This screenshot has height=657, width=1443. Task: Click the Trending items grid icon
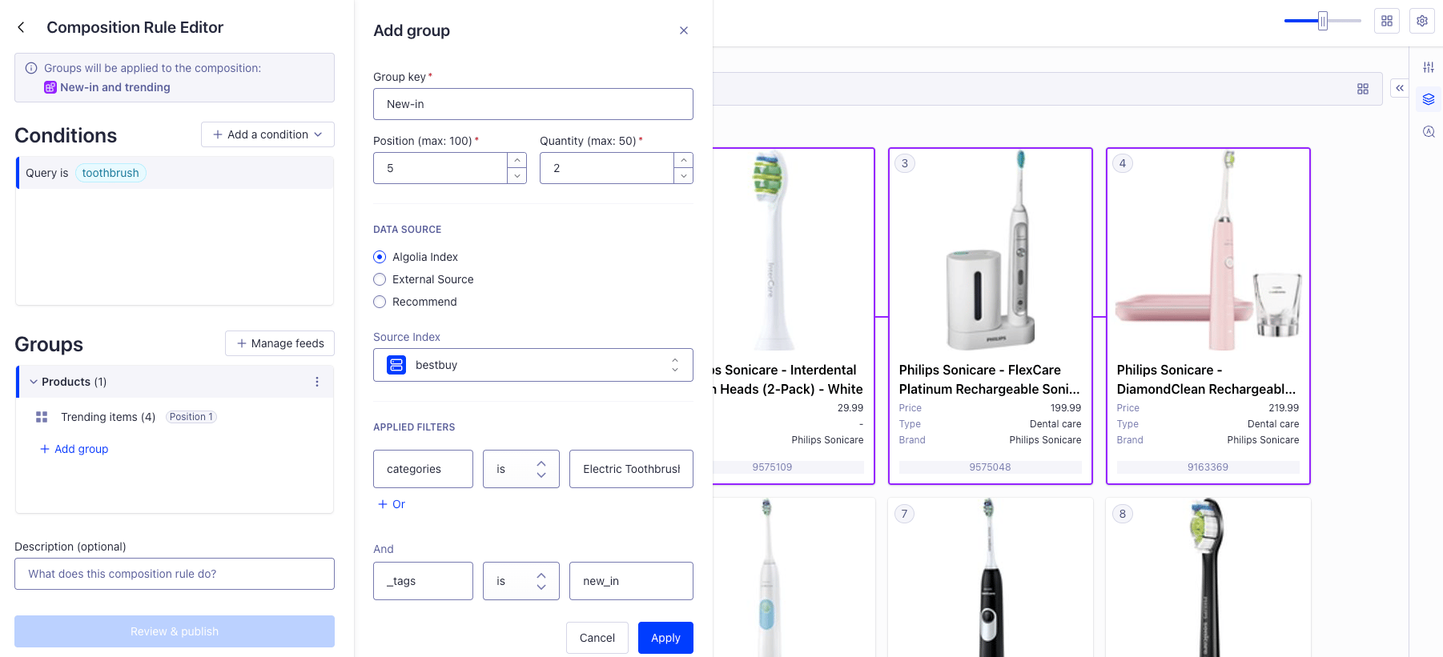[42, 417]
